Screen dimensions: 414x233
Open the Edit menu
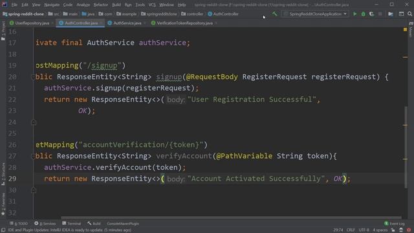pyautogui.click(x=25, y=5)
